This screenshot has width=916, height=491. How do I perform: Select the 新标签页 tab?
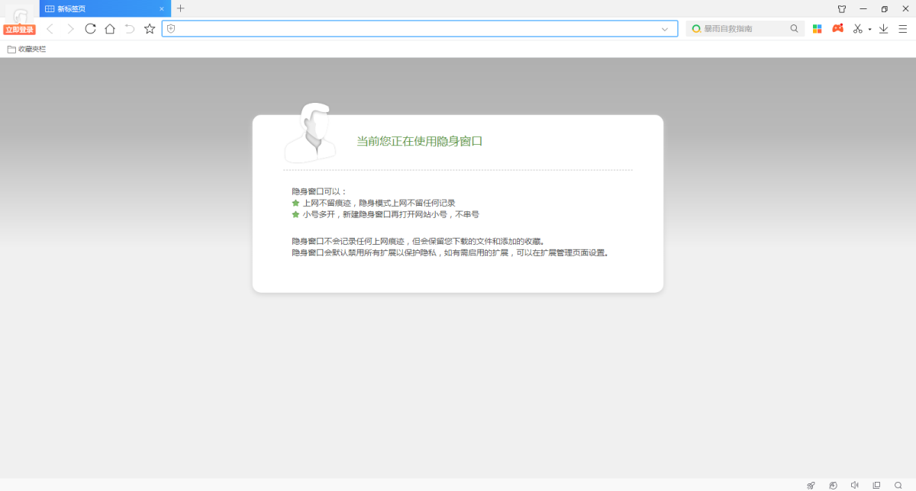105,9
